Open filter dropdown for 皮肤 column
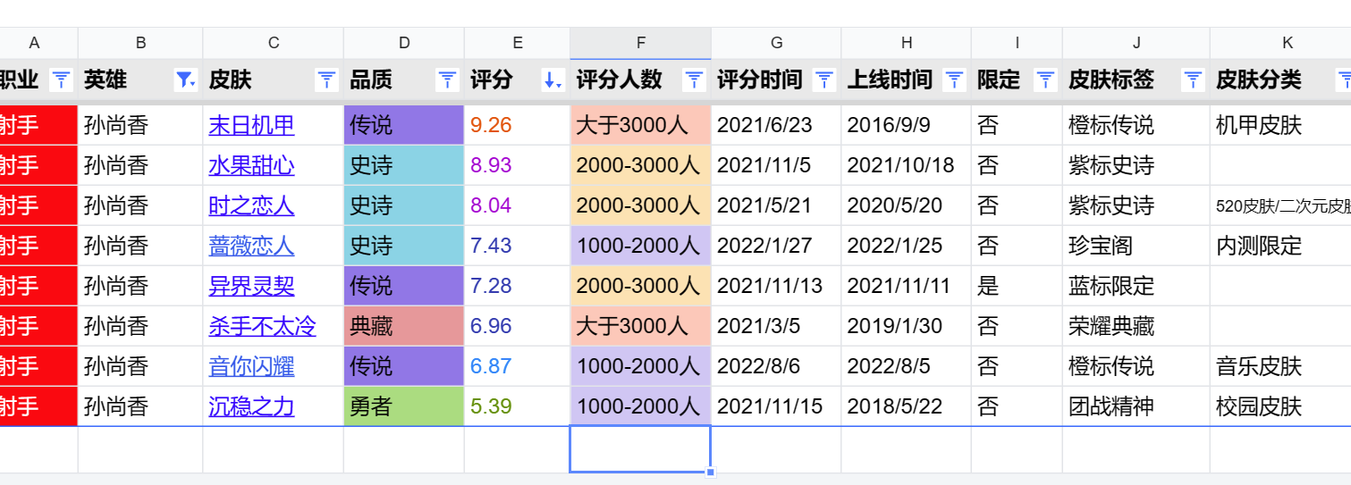The width and height of the screenshot is (1351, 485). [326, 80]
